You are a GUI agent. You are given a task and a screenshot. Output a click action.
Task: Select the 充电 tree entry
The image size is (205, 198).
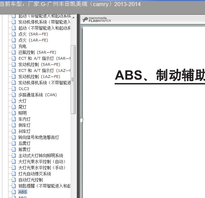[22, 46]
